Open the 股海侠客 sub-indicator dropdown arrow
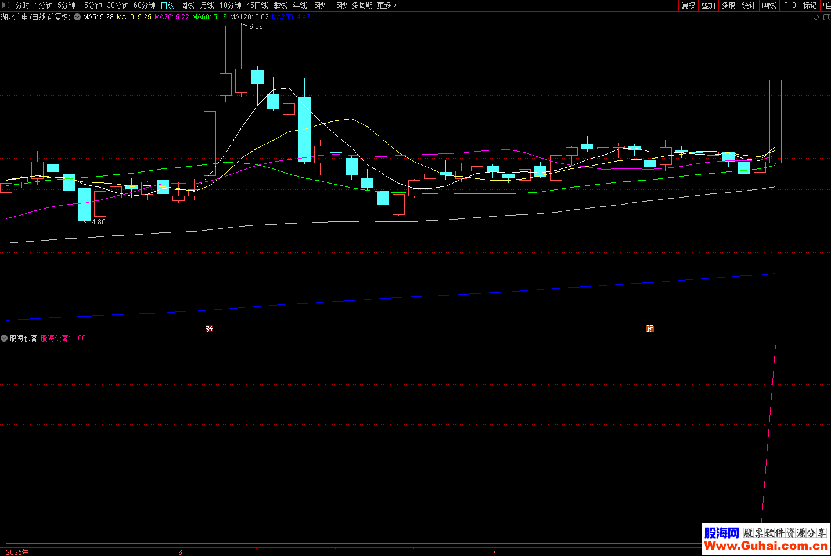 click(4, 338)
